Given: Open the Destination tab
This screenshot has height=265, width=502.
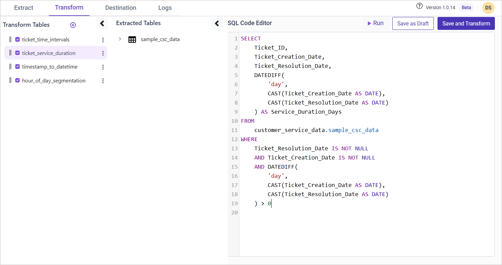Looking at the screenshot, I should coord(120,8).
